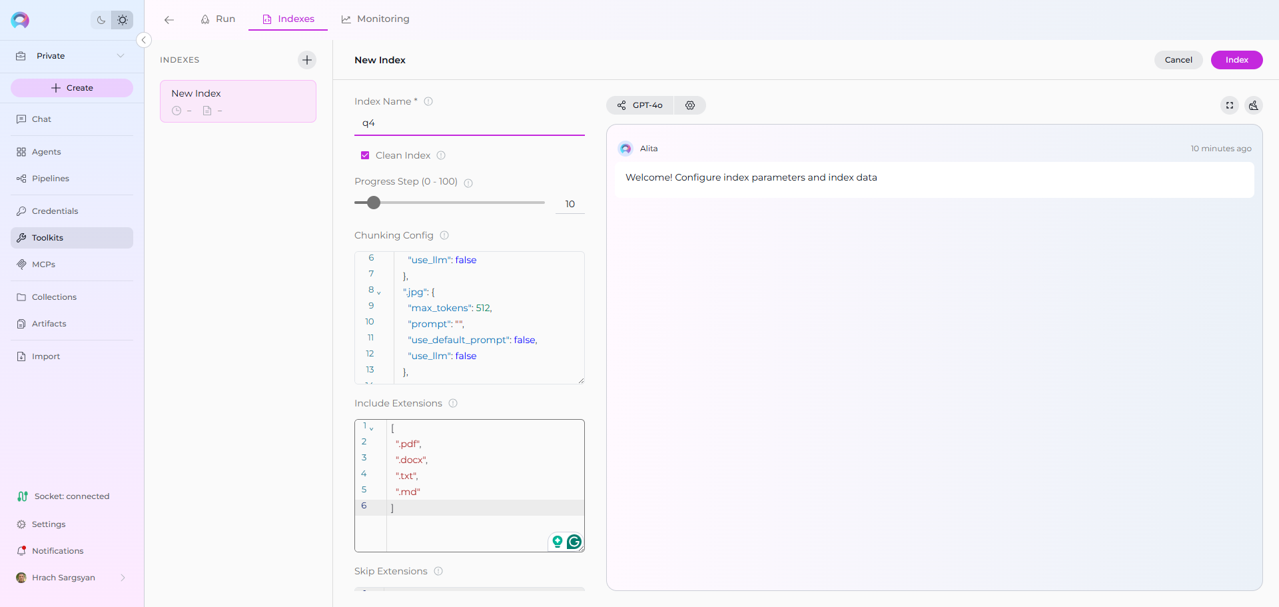Image resolution: width=1279 pixels, height=607 pixels.
Task: Open the Run tab
Action: [218, 19]
